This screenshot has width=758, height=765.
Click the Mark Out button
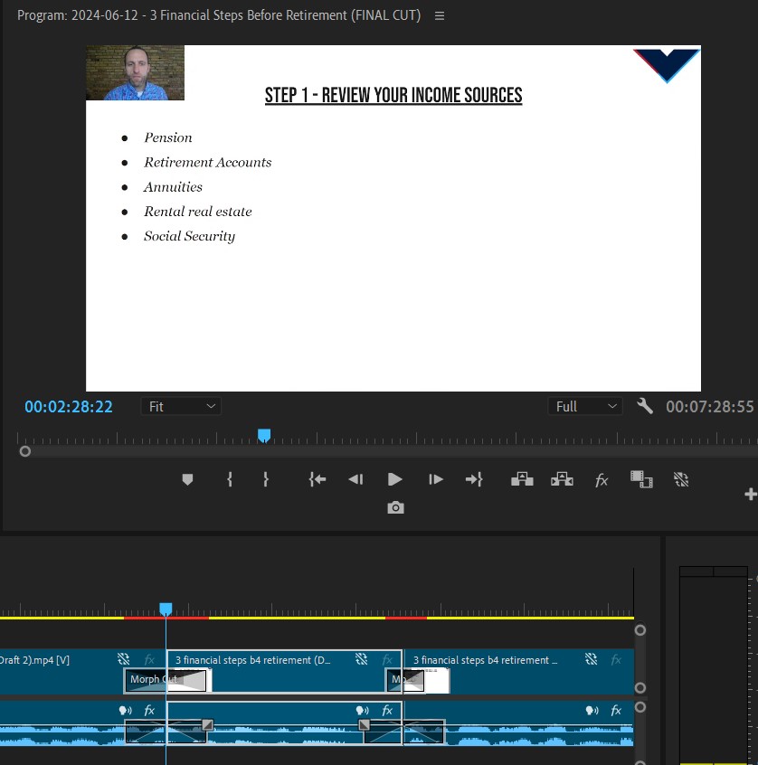click(266, 479)
